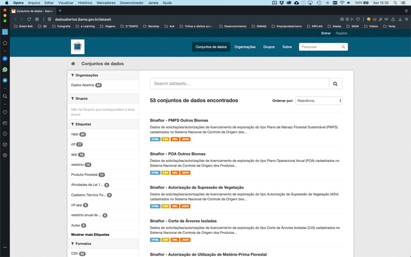411x257 pixels.
Task: Open Speed Dial grid icon
Action: tap(37, 19)
